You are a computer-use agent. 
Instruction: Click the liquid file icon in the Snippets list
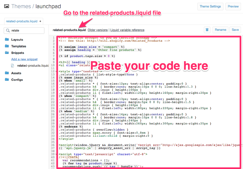pos(12,66)
